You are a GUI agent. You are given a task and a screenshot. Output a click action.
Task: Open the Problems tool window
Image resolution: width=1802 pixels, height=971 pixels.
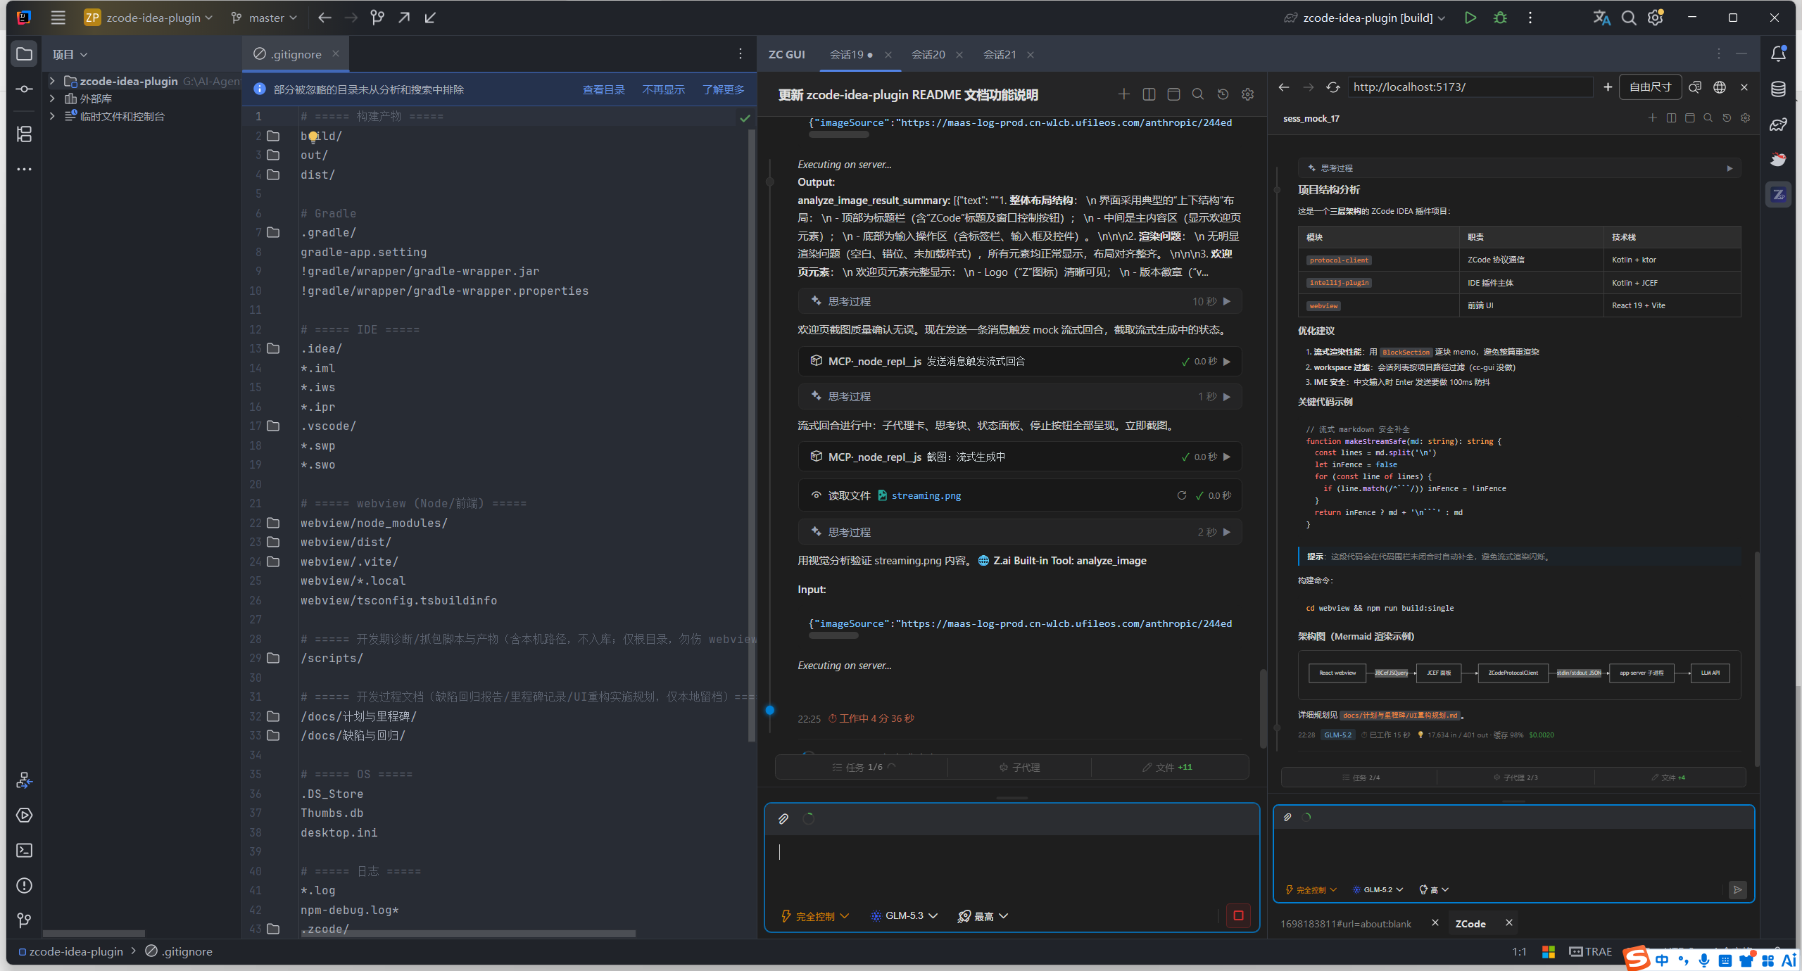coord(25,886)
